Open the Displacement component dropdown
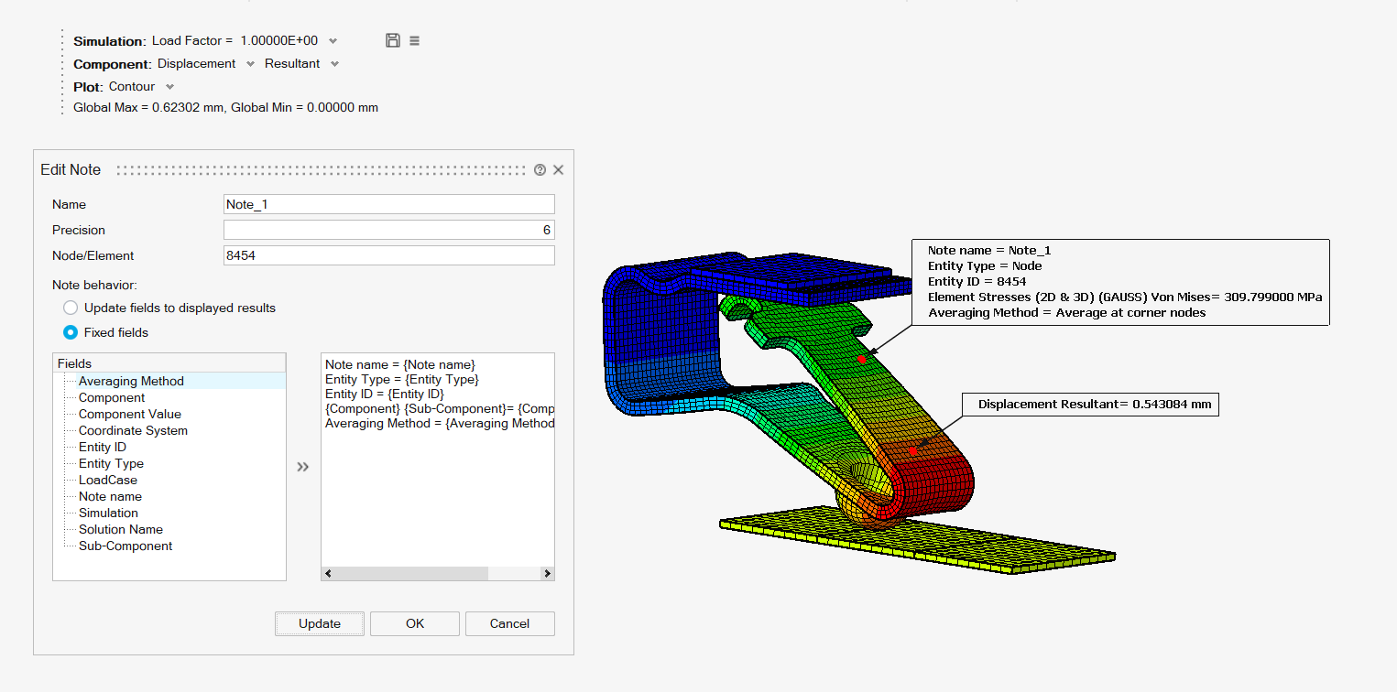The width and height of the screenshot is (1397, 692). click(250, 64)
